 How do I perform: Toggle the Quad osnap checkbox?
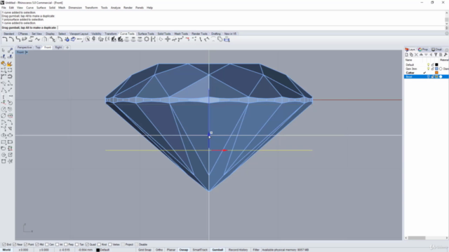[87, 244]
